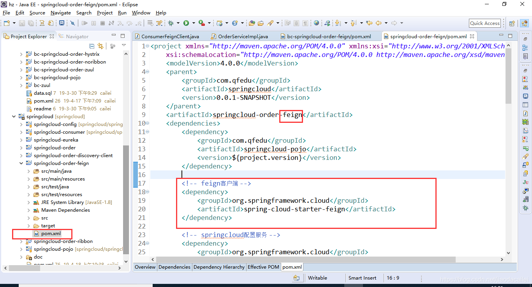Collapse dependency fold marker at line 11

(x=148, y=132)
